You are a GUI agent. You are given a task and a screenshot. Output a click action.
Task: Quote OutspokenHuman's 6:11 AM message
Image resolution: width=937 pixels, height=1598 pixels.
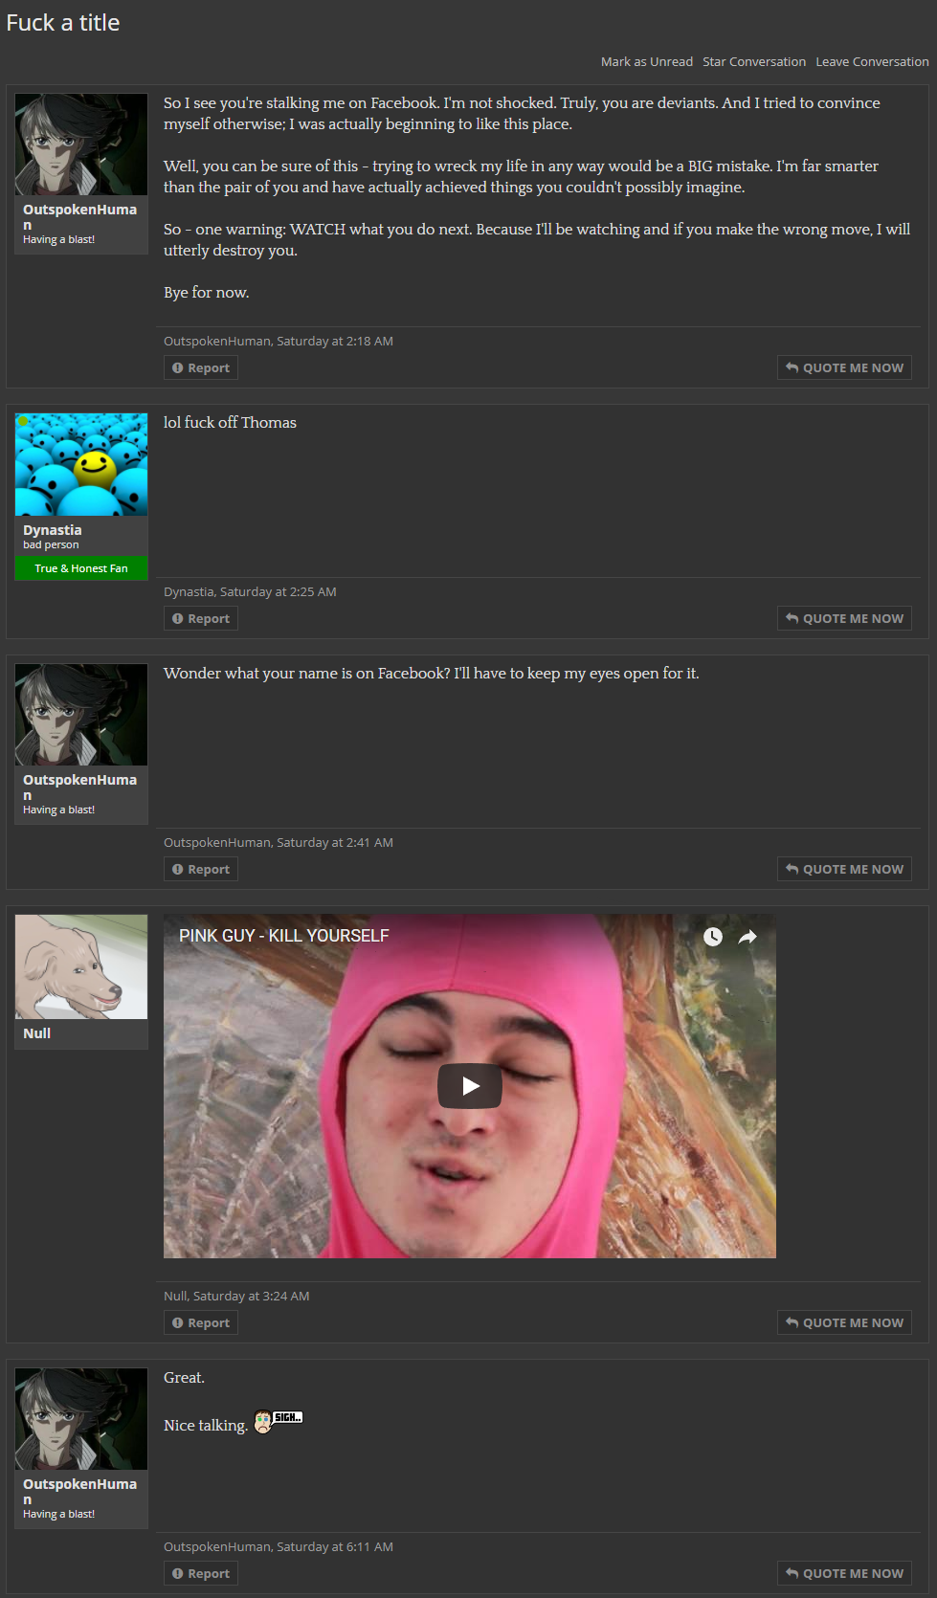pos(844,1573)
